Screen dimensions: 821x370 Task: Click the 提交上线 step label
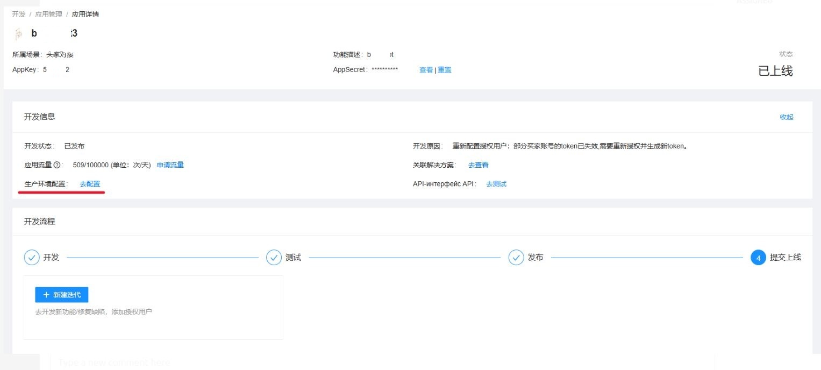(786, 258)
